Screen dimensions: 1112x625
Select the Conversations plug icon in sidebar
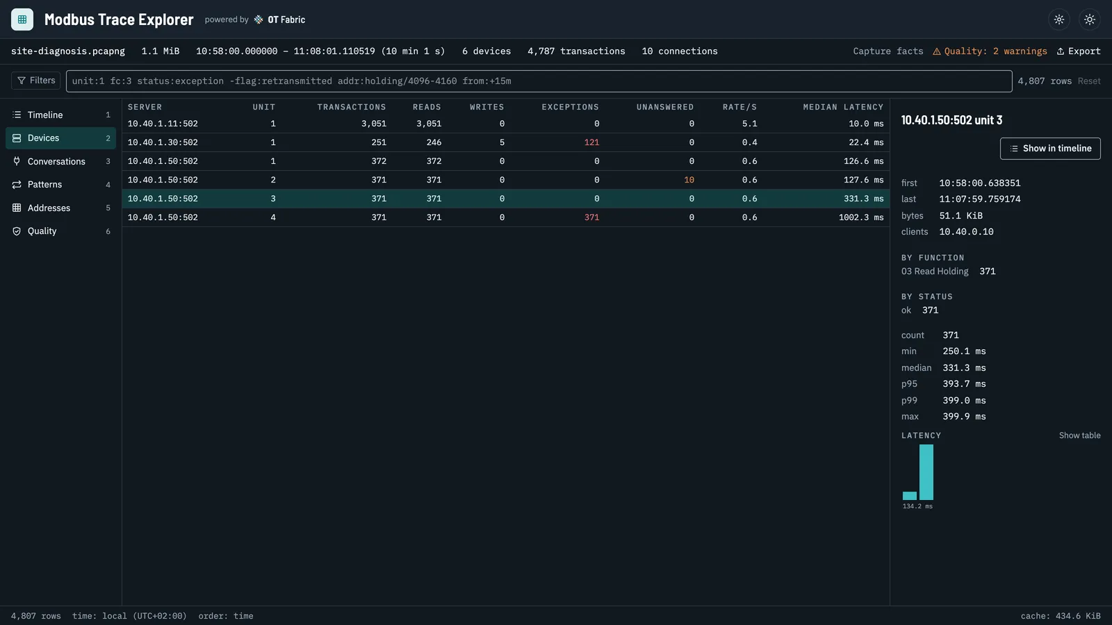[x=17, y=161]
